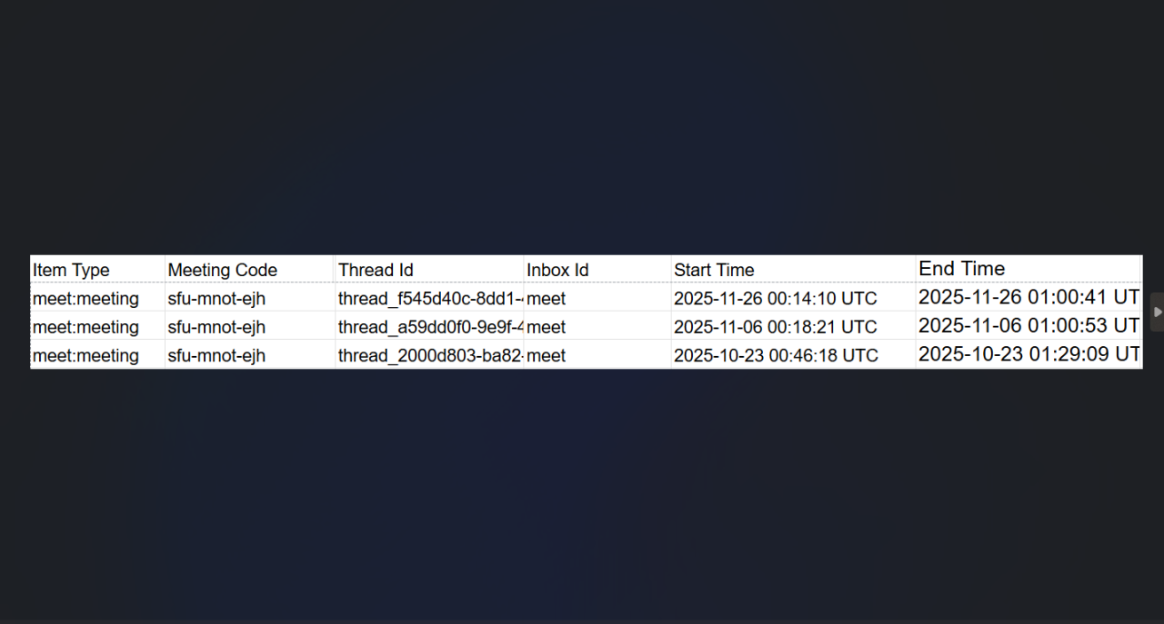This screenshot has height=624, width=1164.
Task: Click start time 2025-10-23 00:46:18 UTC
Action: coord(775,355)
